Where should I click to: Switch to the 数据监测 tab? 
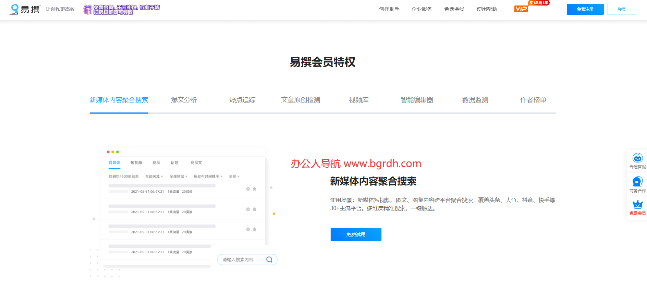click(475, 100)
